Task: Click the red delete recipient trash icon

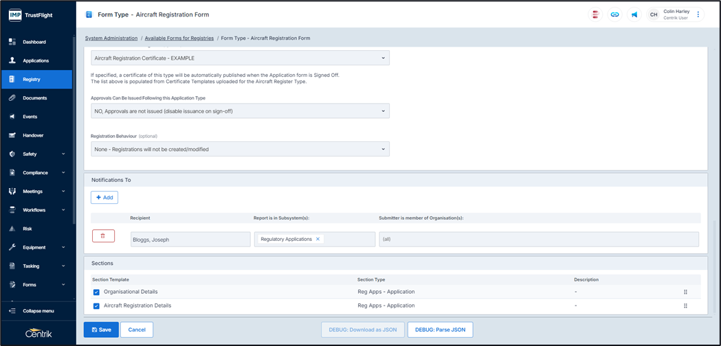Action: coord(103,236)
